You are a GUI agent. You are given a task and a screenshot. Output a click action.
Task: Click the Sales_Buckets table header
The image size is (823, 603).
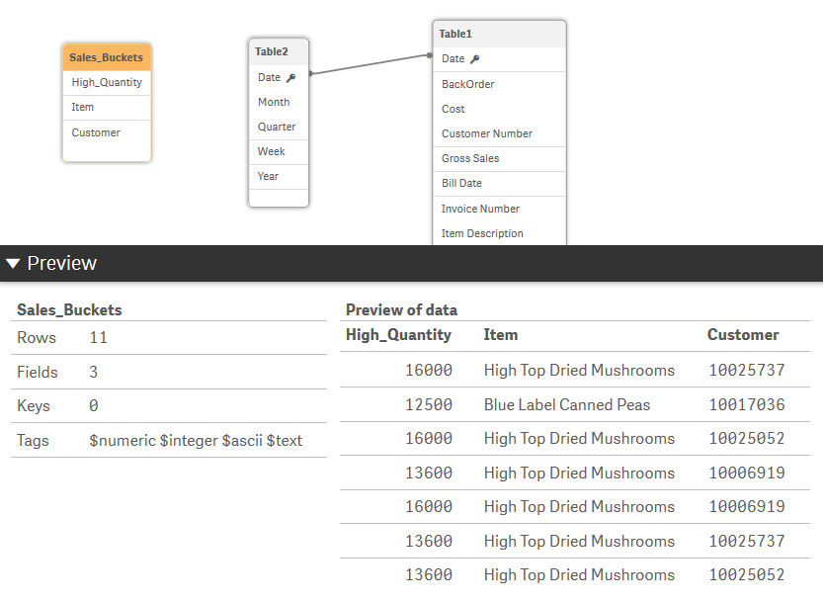point(106,56)
